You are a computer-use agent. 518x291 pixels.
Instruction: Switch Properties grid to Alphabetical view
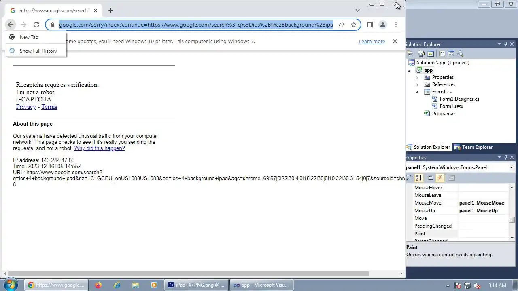pos(419,178)
